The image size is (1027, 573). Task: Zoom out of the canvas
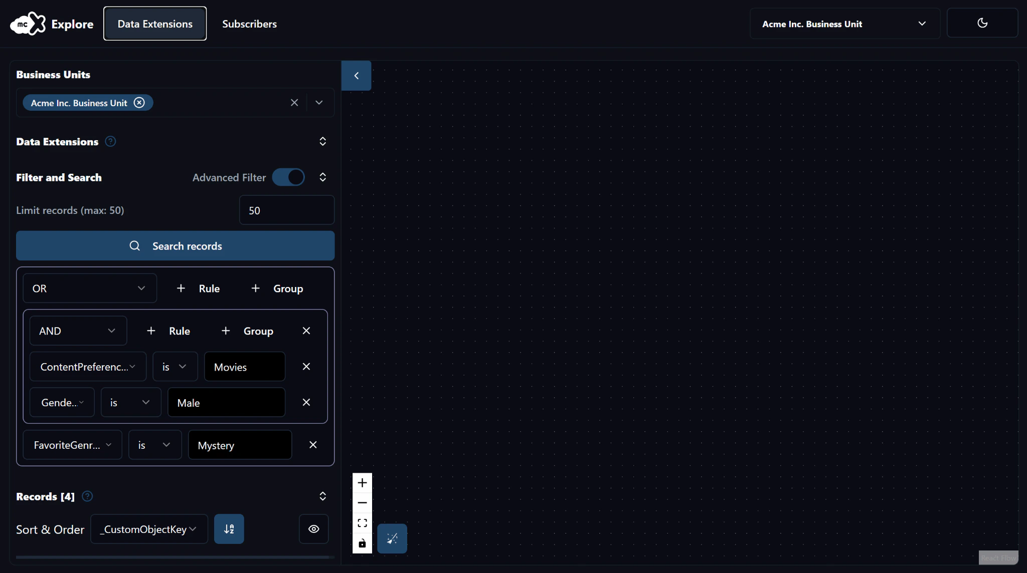(x=362, y=503)
